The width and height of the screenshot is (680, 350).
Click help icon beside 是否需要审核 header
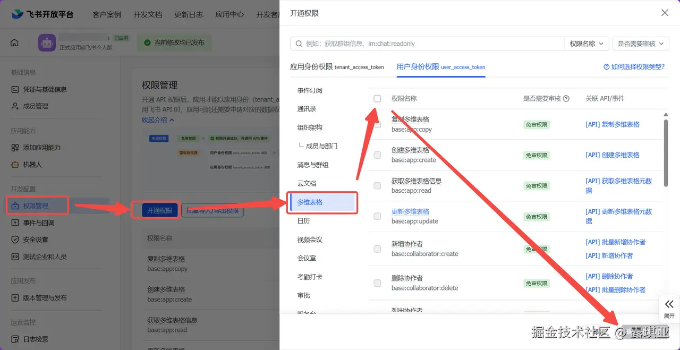566,98
